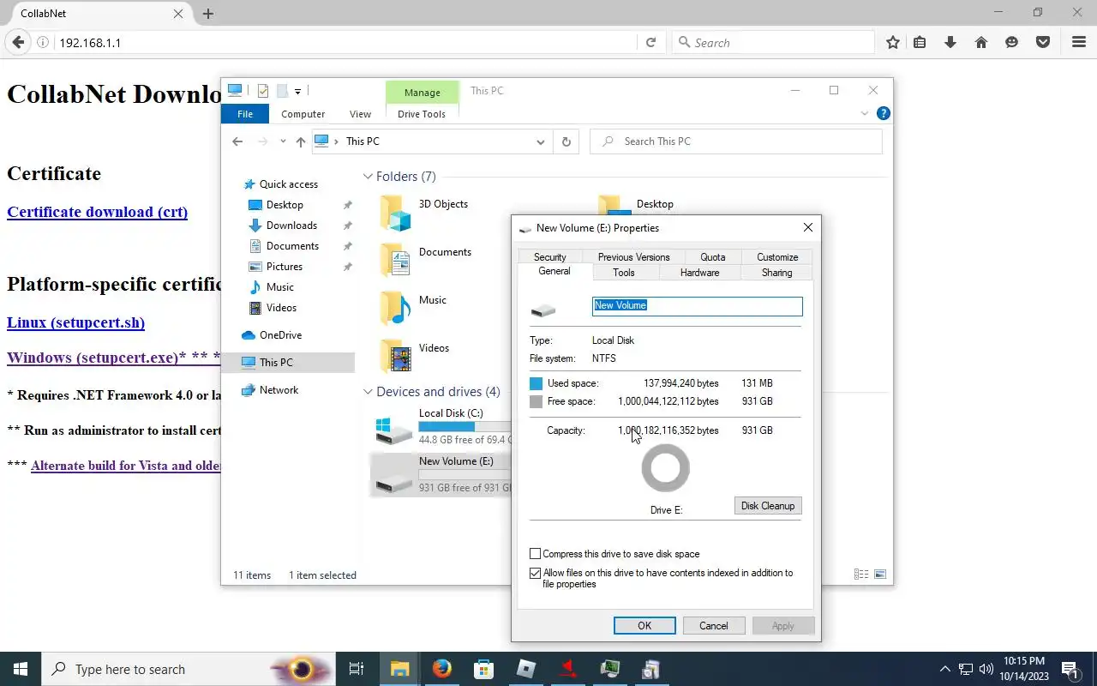Select the Local Disk (C:) drive icon
Viewport: 1097px width, 686px height.
point(394,430)
